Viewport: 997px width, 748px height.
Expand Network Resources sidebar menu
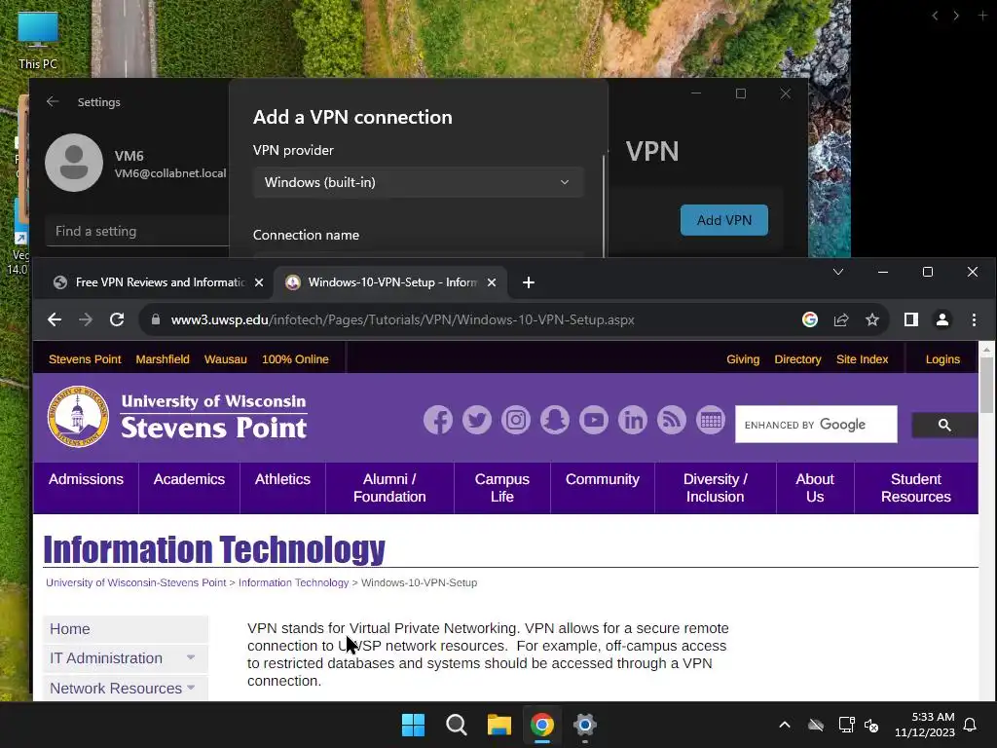click(x=191, y=688)
